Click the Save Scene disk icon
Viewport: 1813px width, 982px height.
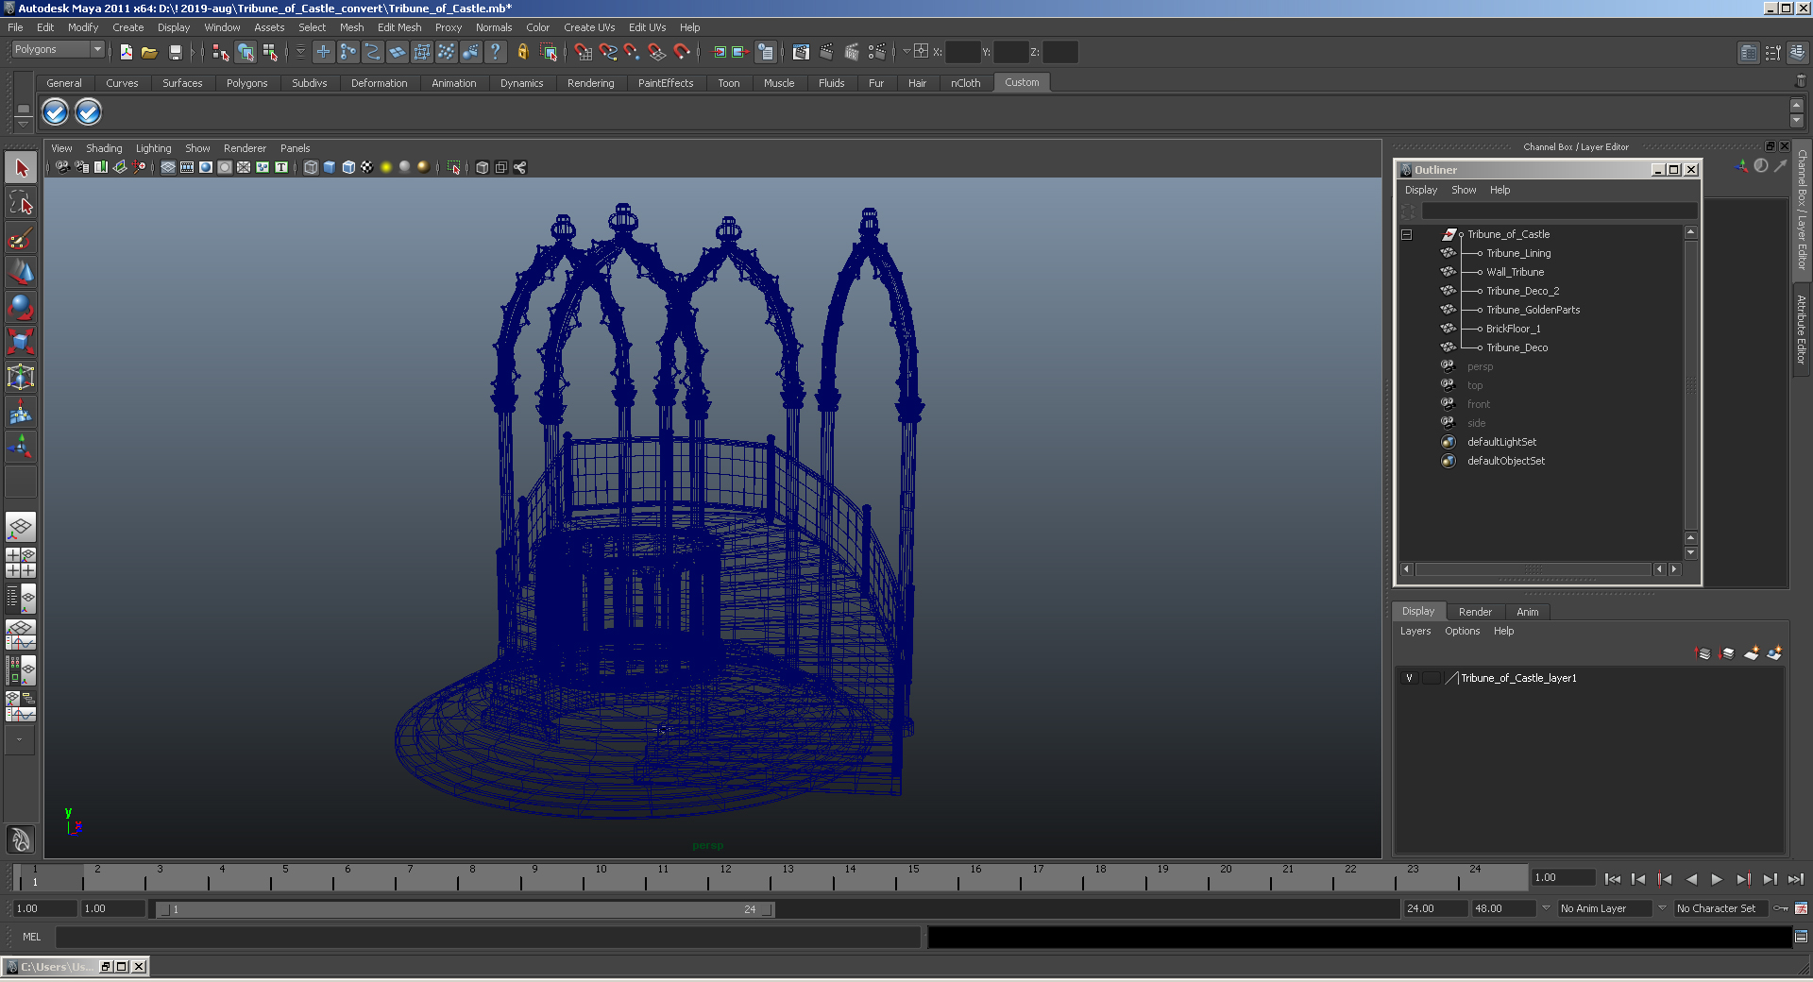click(x=175, y=52)
